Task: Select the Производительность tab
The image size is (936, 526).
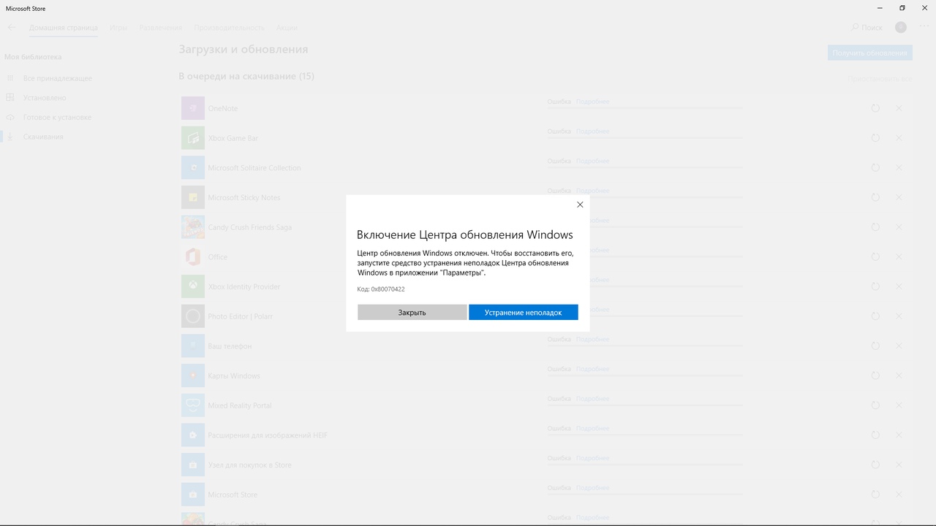Action: (x=230, y=28)
